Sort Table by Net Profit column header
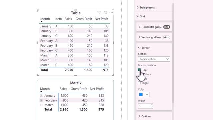This screenshot has height=120, width=213. coord(102,19)
